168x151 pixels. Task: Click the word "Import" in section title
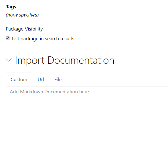pyautogui.click(x=30, y=61)
